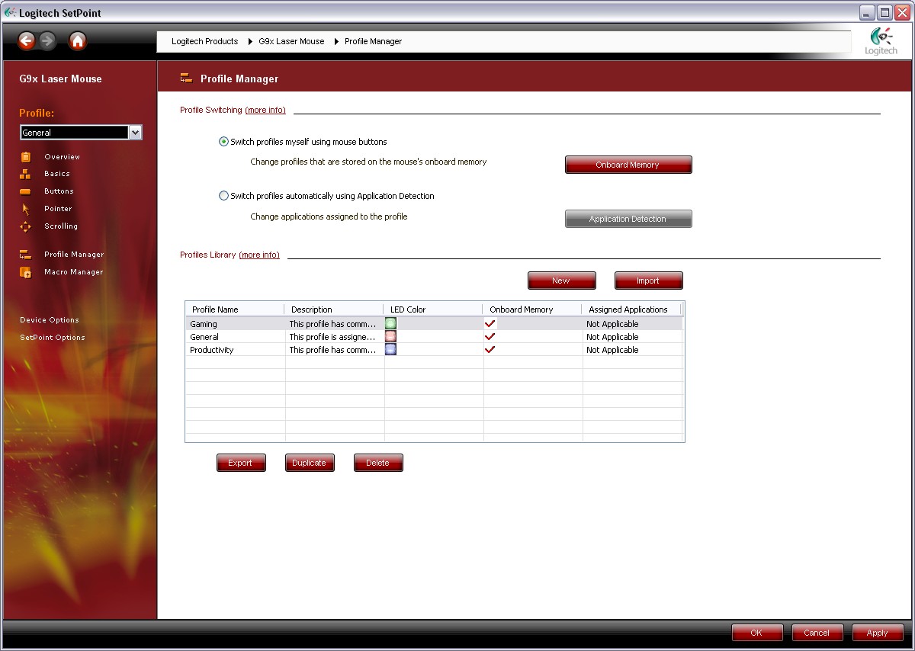Open Overview via its sidebar icon
Screen dimensions: 915x651
[x=26, y=156]
